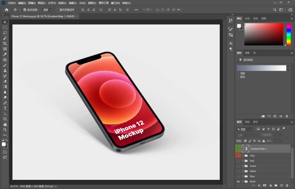
Task: Hide the Black layer group
Action: [x=238, y=182]
